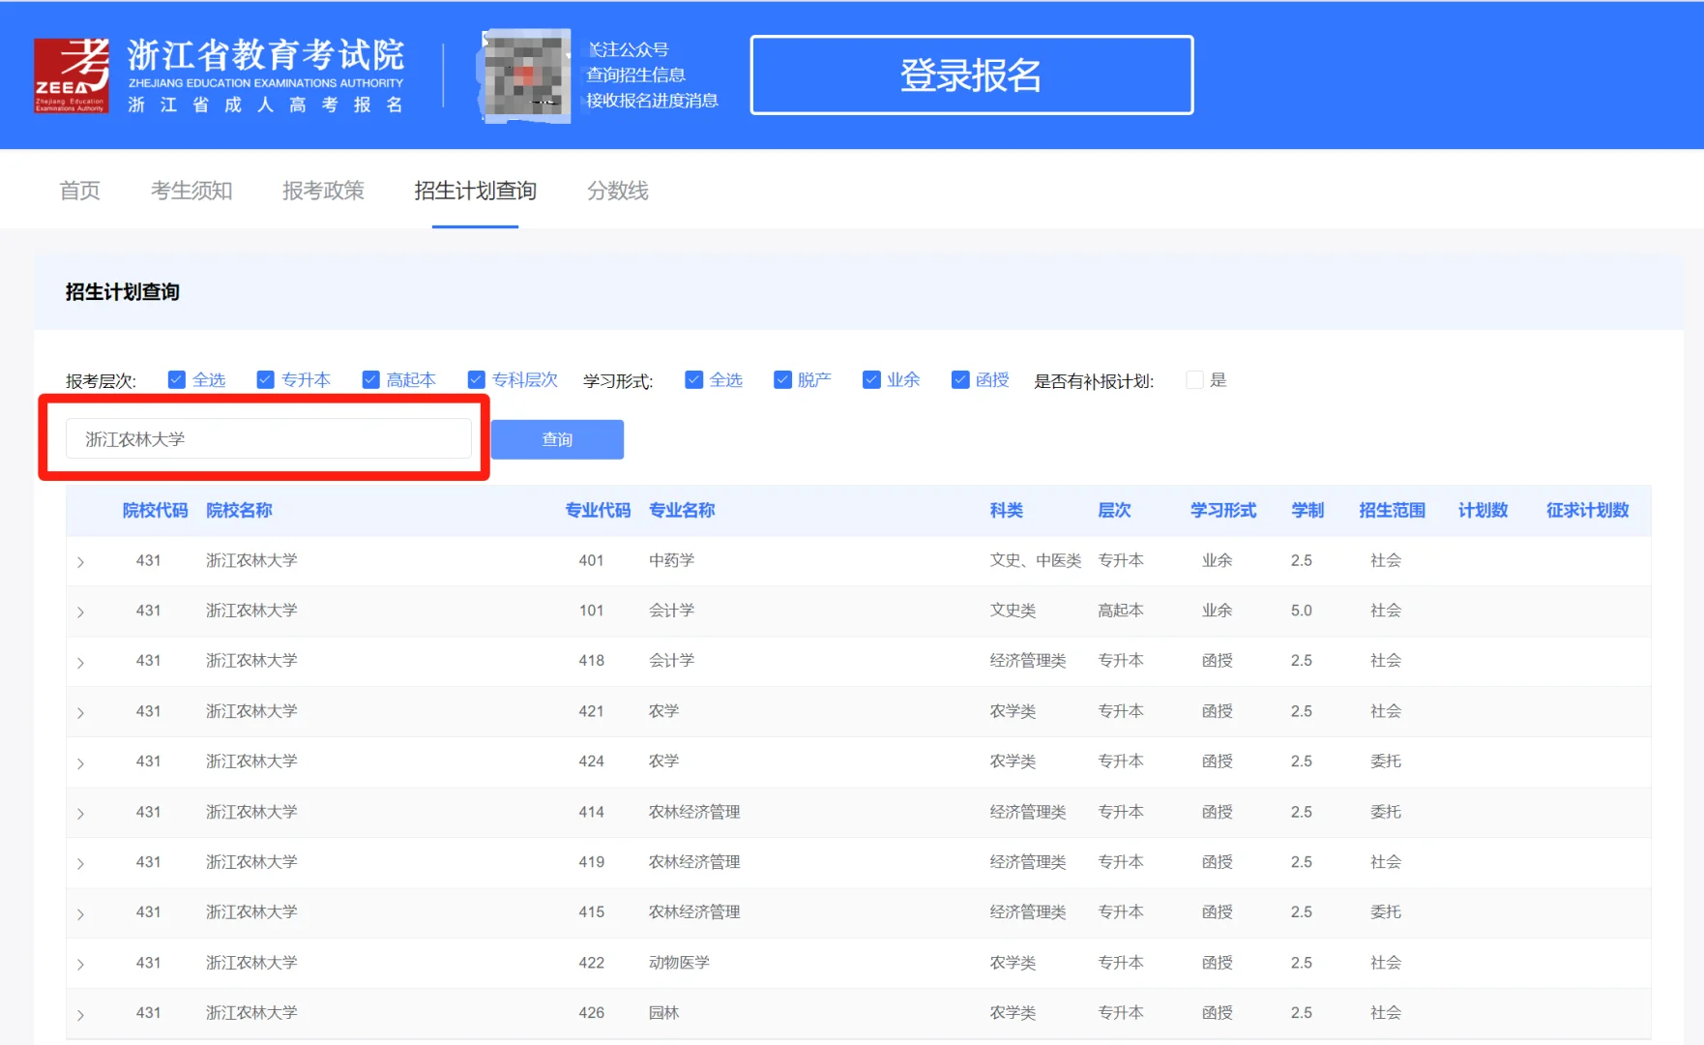Uncheck the 专升本 checkbox
This screenshot has width=1704, height=1045.
(x=265, y=379)
